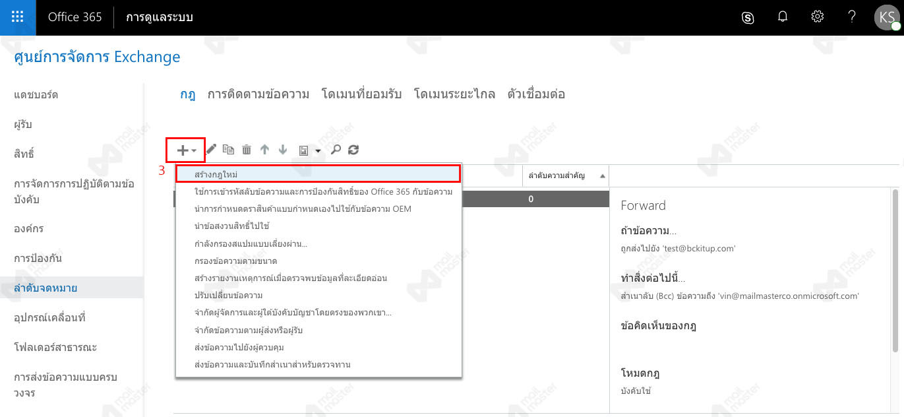
Task: Switch to the โดเมนระยะไกล tab
Action: [x=454, y=94]
